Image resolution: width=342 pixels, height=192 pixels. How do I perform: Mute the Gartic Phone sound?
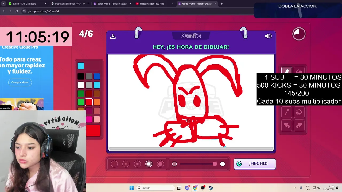[268, 36]
